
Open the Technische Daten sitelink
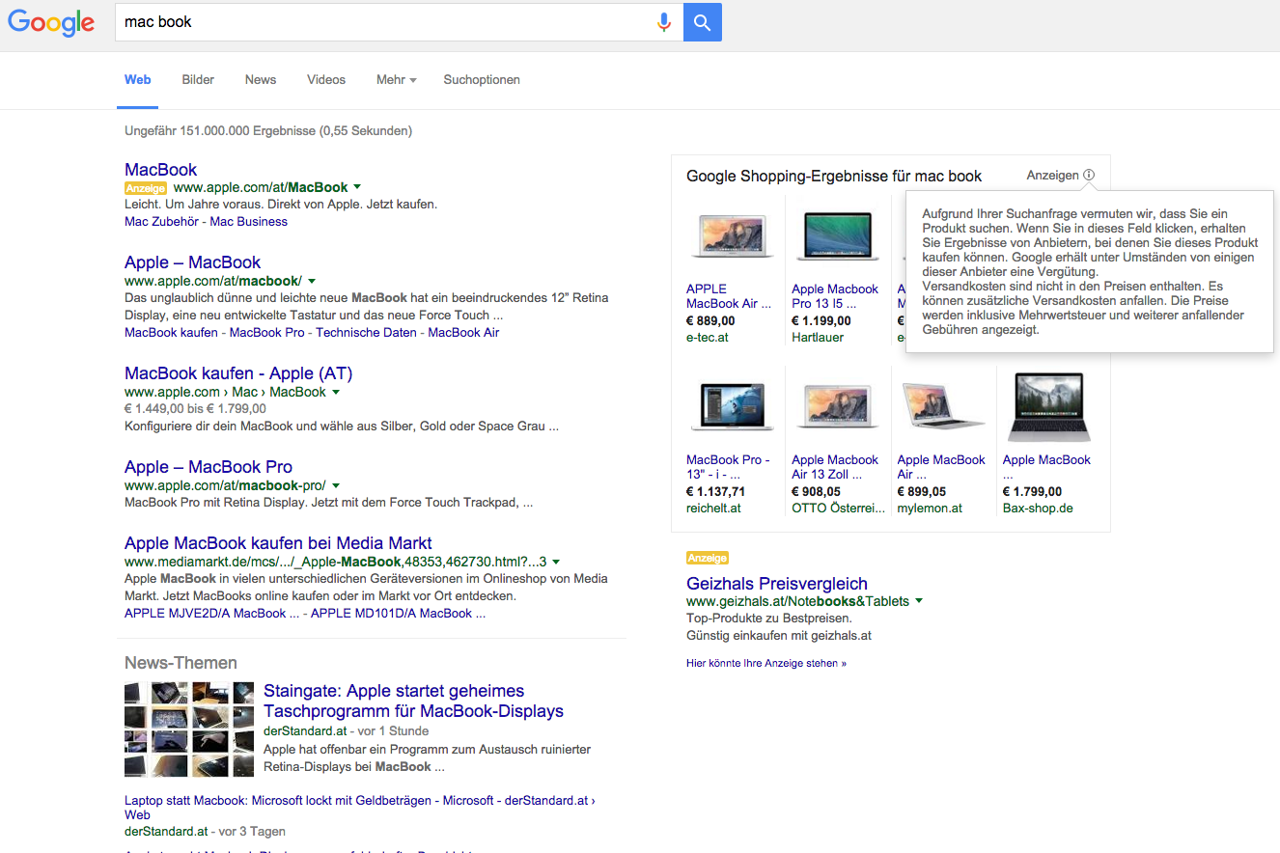pyautogui.click(x=367, y=333)
